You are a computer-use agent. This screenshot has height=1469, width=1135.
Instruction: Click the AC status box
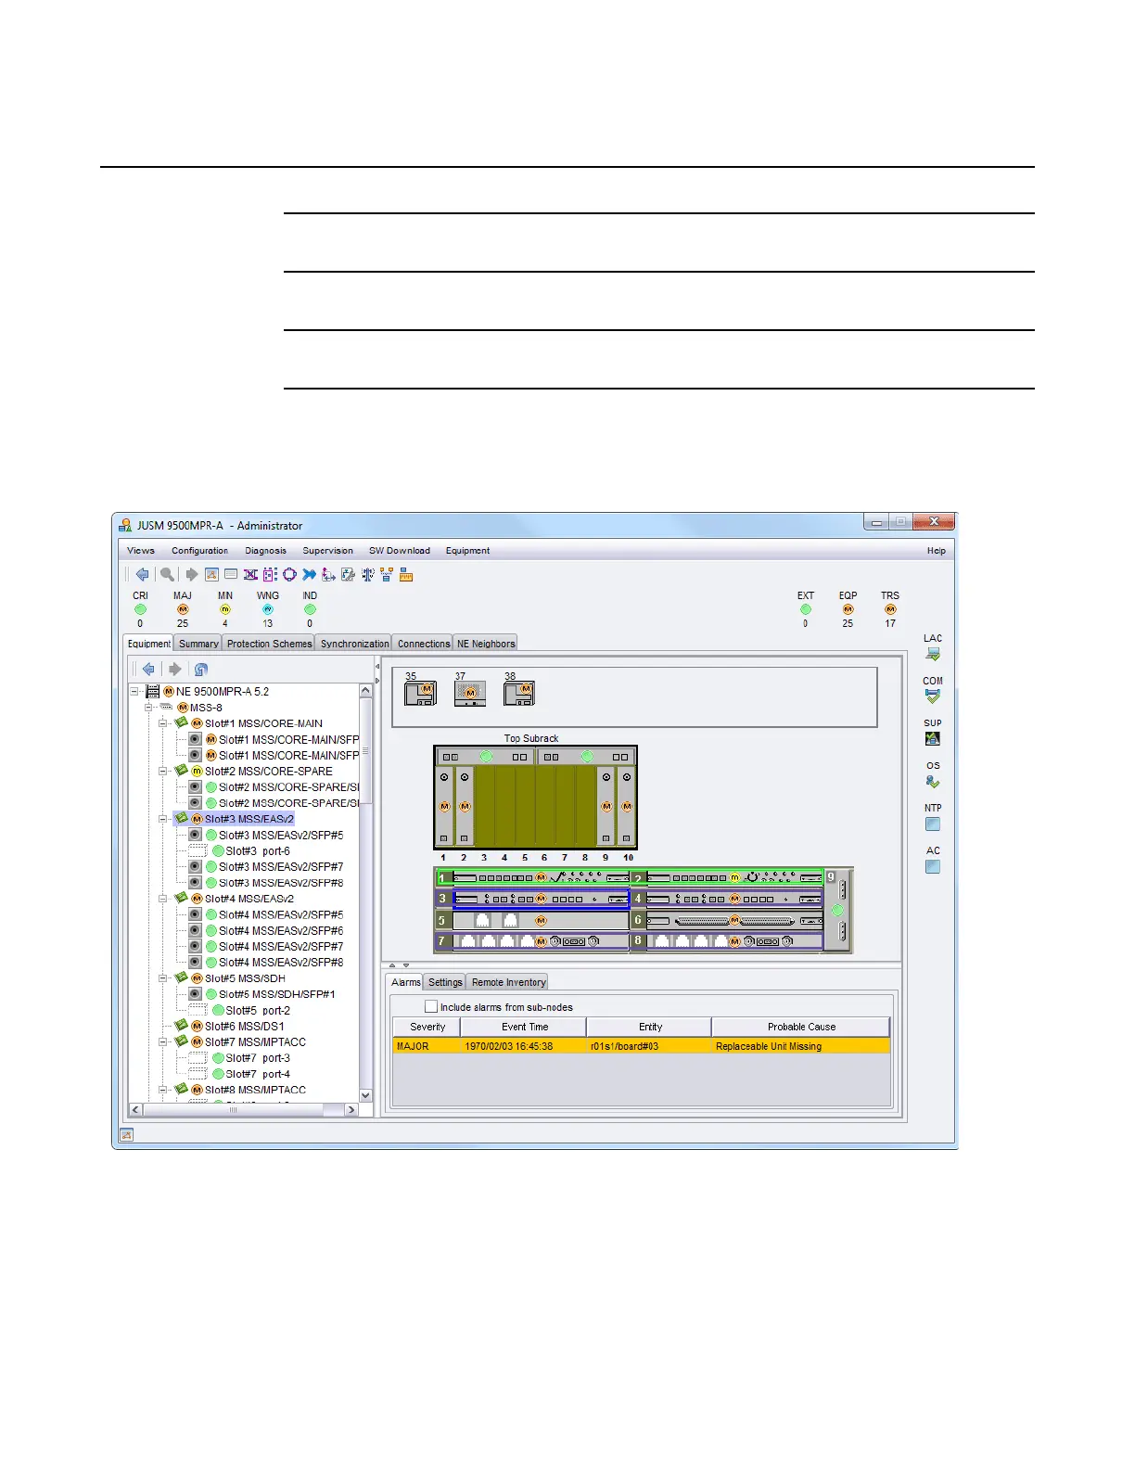pos(933,866)
